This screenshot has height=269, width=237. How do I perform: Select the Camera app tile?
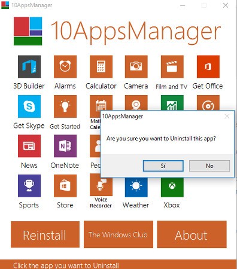tap(136, 66)
